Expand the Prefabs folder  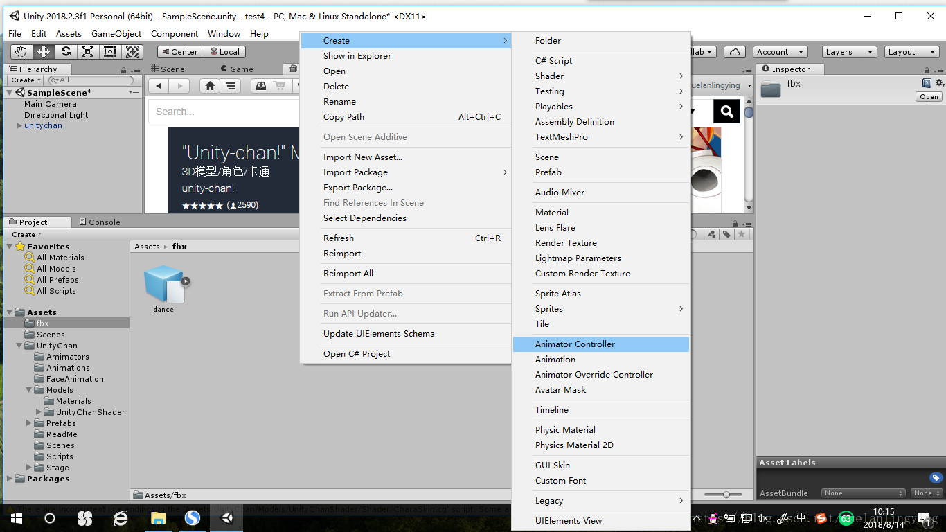pyautogui.click(x=29, y=423)
